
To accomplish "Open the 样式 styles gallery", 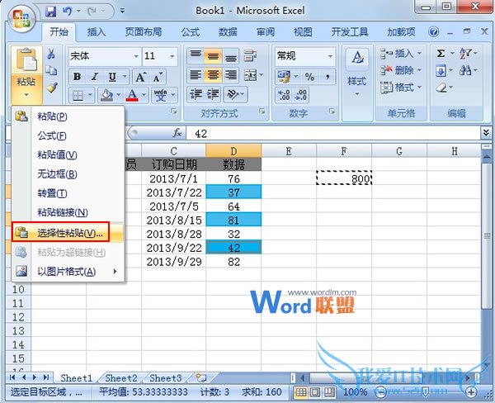I will [357, 73].
